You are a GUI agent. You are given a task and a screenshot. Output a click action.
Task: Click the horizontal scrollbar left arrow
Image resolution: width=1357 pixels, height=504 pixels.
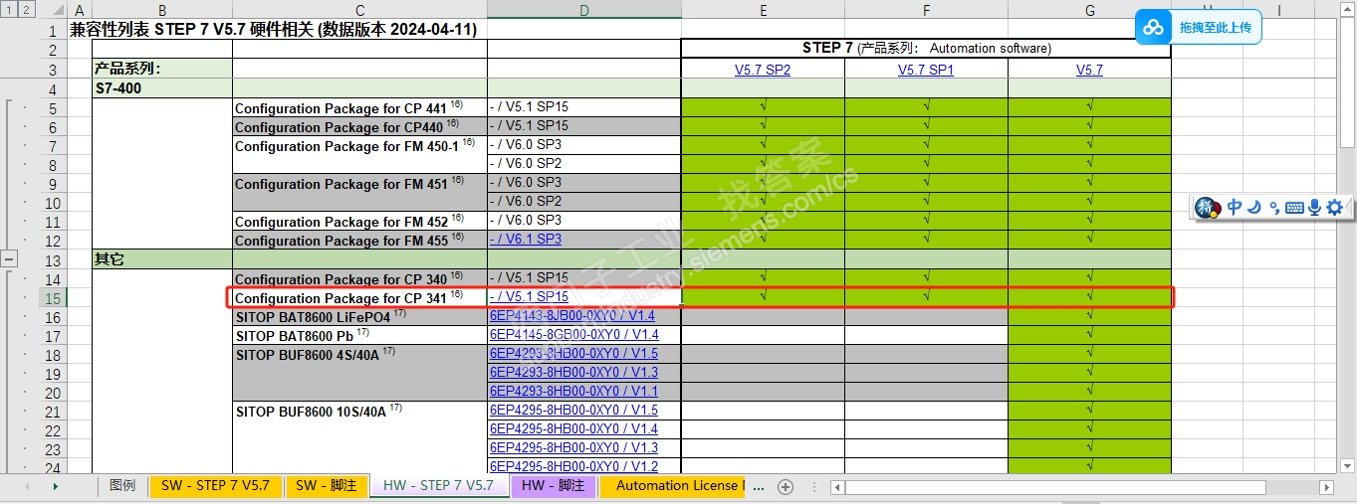(x=837, y=487)
